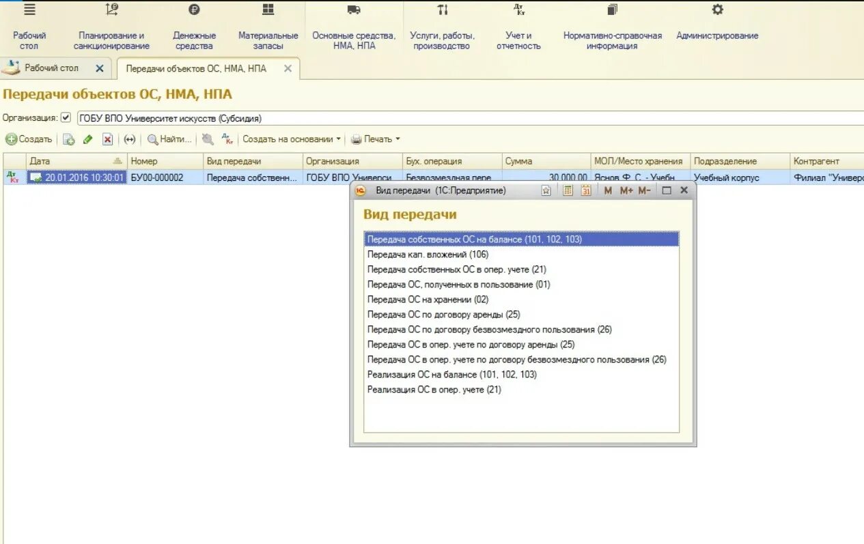Select Передача собственных ОС в опер. учете (21)
This screenshot has width=864, height=544.
(521, 270)
